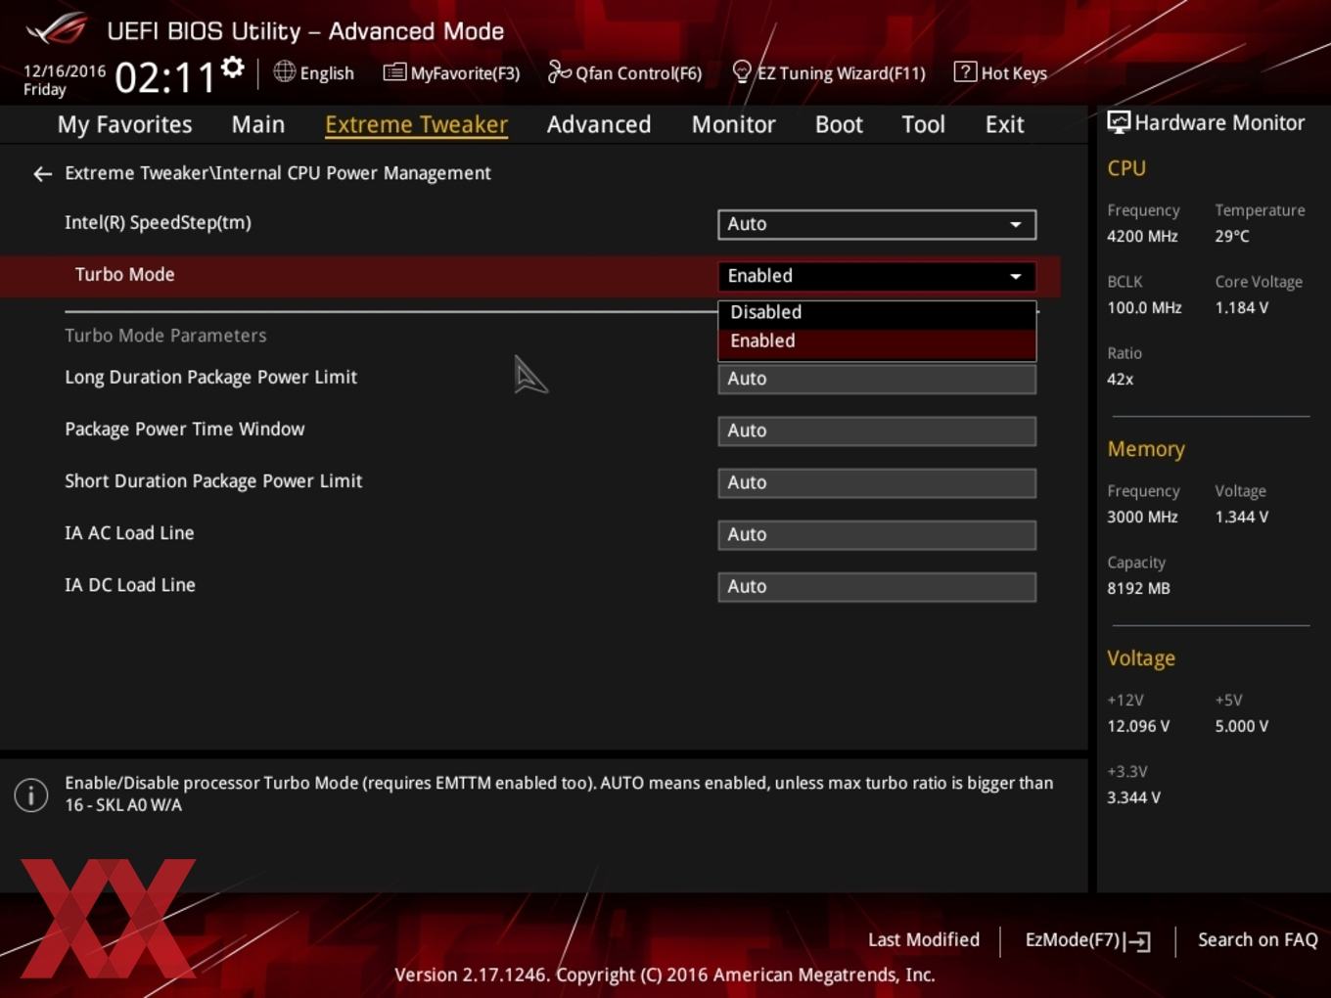The width and height of the screenshot is (1331, 998).
Task: Click the BCLK 100.0 MHz value
Action: click(1144, 308)
